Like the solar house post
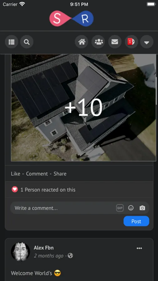158x281 pixels. pos(16,174)
